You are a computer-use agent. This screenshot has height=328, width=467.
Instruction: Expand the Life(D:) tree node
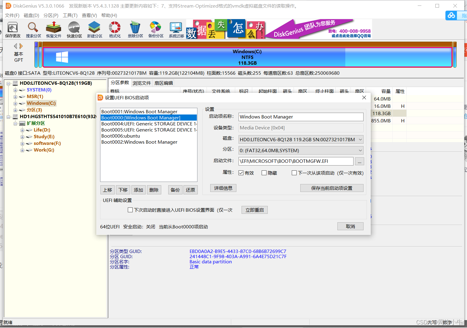click(x=22, y=130)
